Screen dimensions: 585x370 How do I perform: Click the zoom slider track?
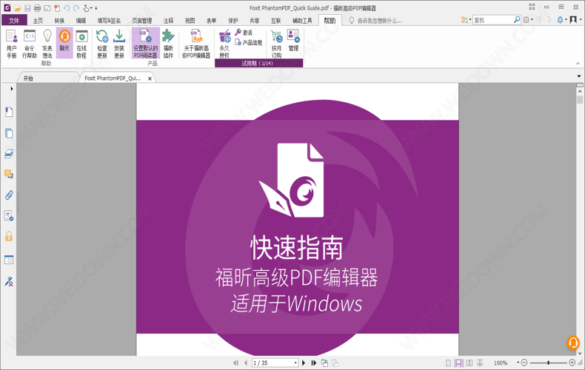pos(548,363)
